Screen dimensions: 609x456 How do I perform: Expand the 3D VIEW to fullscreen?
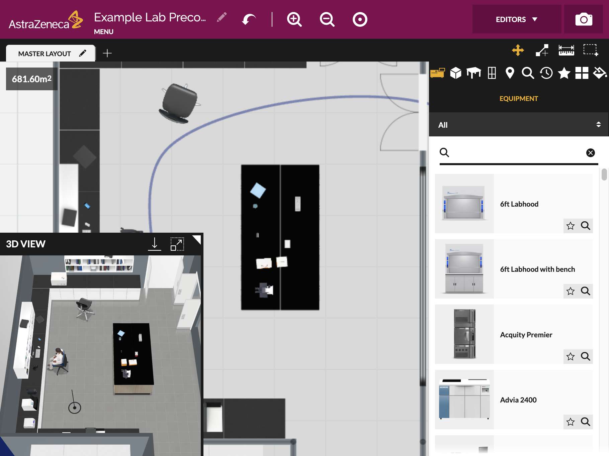[177, 244]
